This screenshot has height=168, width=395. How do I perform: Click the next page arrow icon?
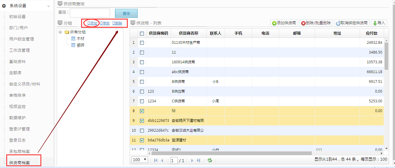click(192, 160)
